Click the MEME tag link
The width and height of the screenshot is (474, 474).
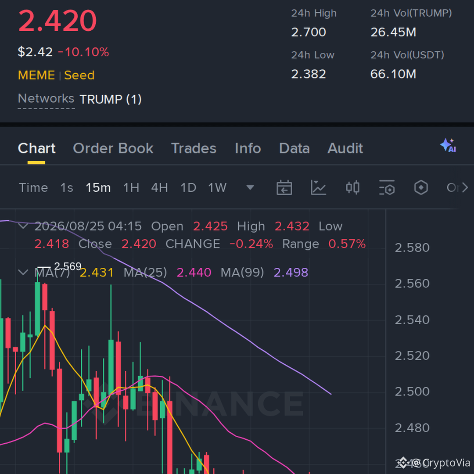[36, 75]
